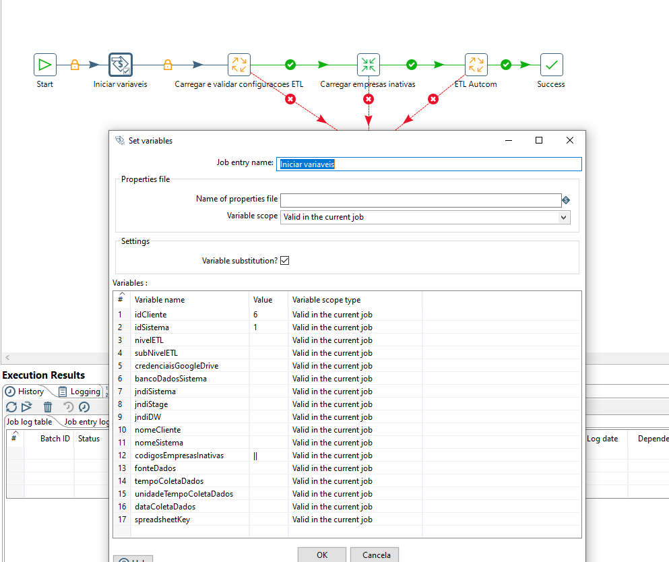The image size is (669, 562).
Task: Click the Success job entry icon
Action: coord(550,64)
